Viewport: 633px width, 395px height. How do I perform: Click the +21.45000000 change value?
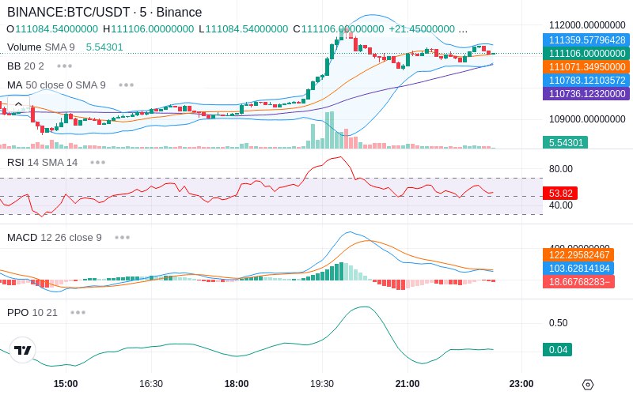pyautogui.click(x=422, y=29)
